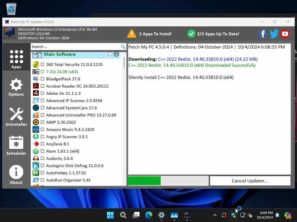
Task: Click the 'Downloaded Successfully' log line
Action: [x=192, y=65]
